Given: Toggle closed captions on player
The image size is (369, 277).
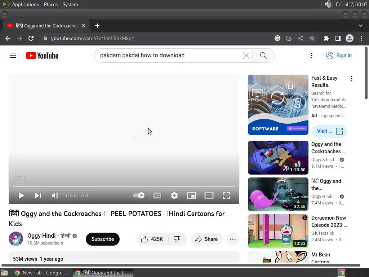Looking at the screenshot, I should (157, 195).
